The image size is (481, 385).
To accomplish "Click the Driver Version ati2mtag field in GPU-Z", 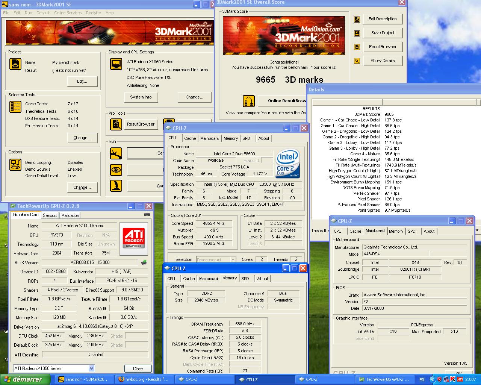I will [x=95, y=327].
